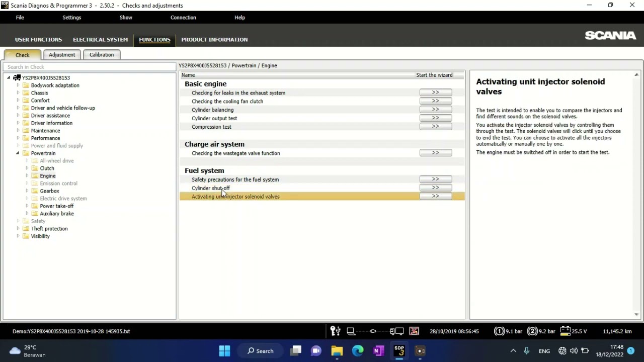The height and width of the screenshot is (362, 644).
Task: Go to Product Information section
Action: pos(214,40)
